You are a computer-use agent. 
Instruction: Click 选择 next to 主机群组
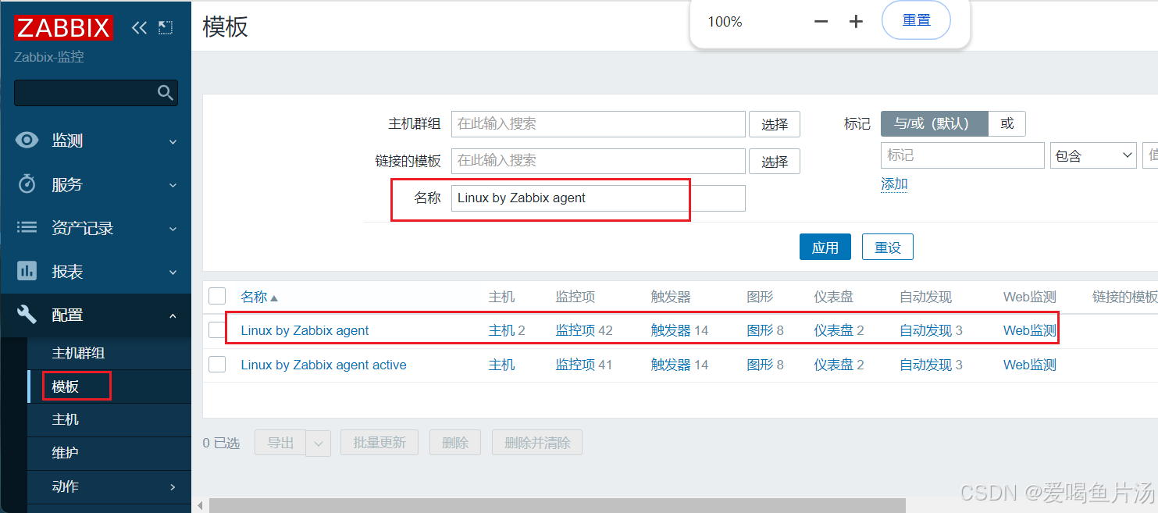point(775,124)
